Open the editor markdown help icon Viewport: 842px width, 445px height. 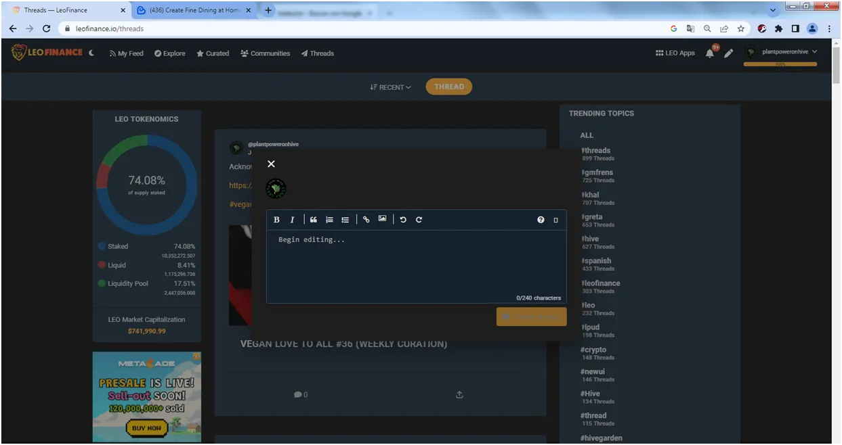(541, 220)
